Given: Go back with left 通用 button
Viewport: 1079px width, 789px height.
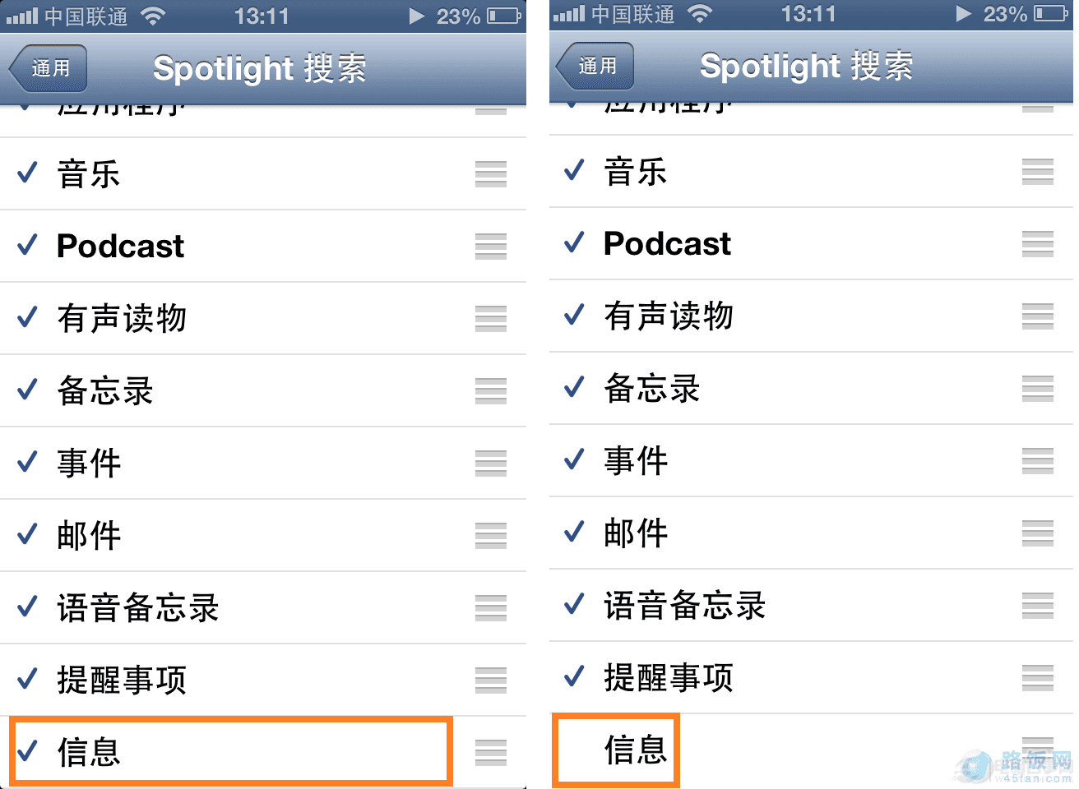Looking at the screenshot, I should tap(49, 68).
